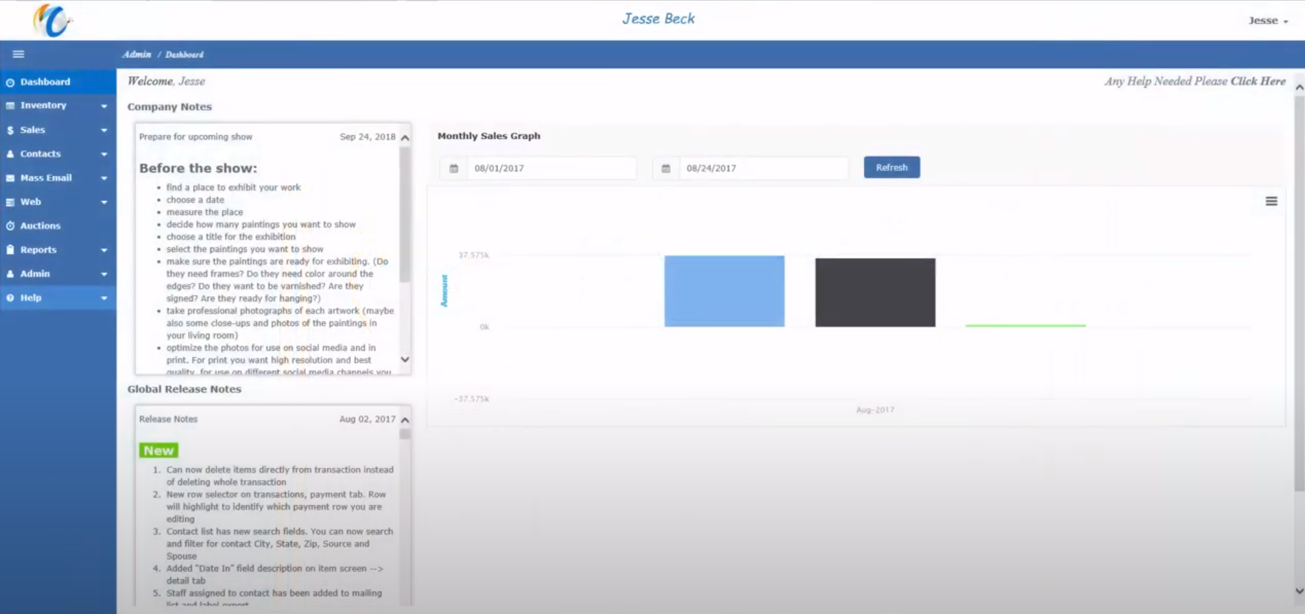This screenshot has width=1305, height=614.
Task: Toggle the hamburger sidebar menu icon
Action: [x=19, y=54]
